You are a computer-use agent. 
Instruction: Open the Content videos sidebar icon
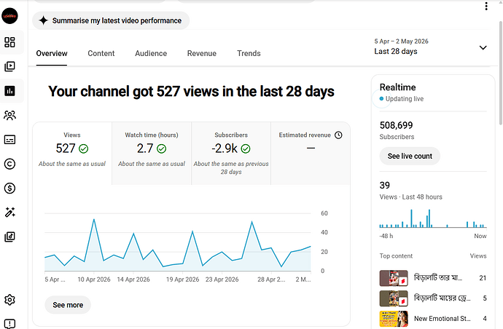coord(9,66)
